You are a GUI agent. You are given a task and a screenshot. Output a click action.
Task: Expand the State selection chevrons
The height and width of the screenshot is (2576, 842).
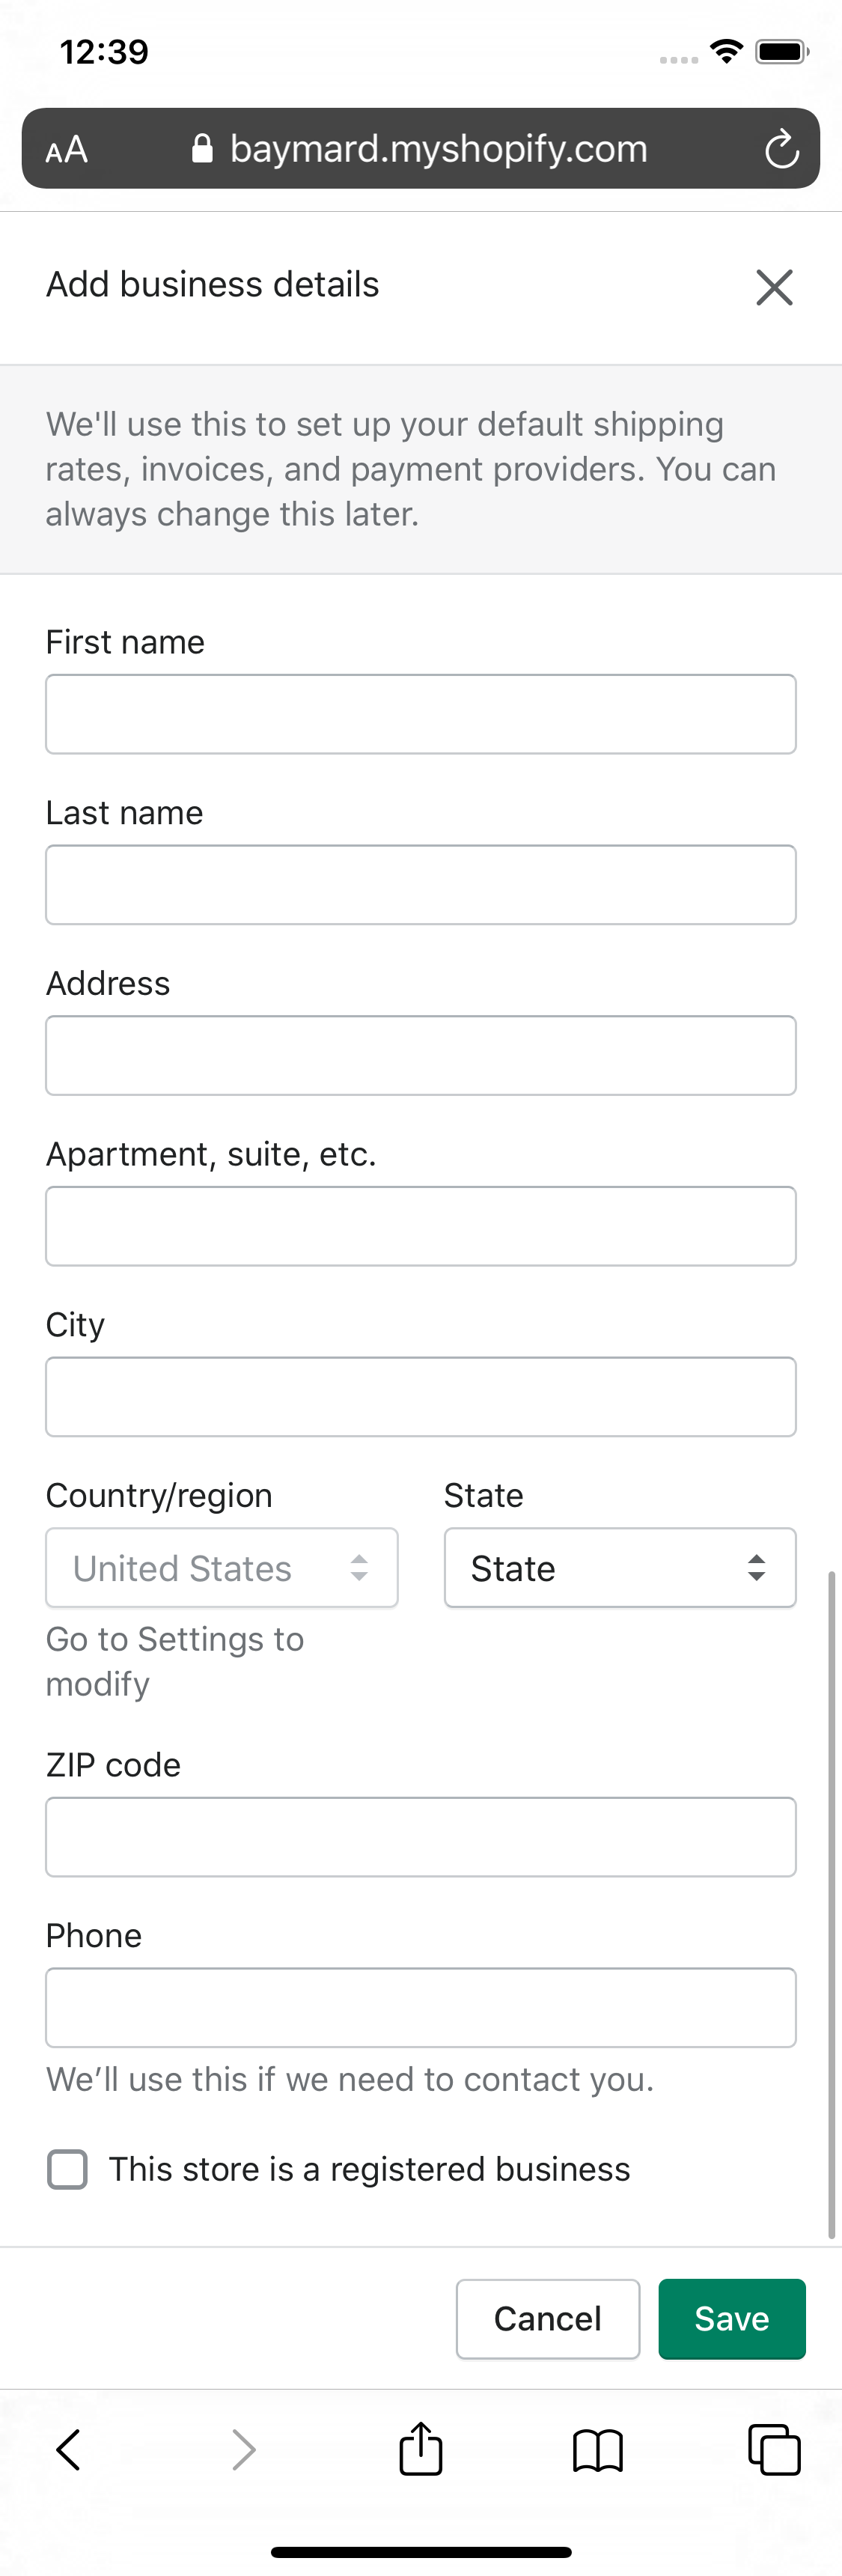pos(755,1567)
